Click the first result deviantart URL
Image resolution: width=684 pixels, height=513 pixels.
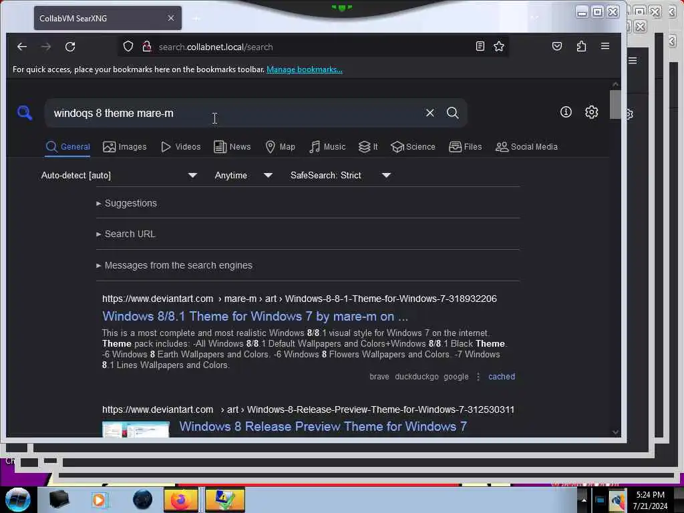coord(299,299)
